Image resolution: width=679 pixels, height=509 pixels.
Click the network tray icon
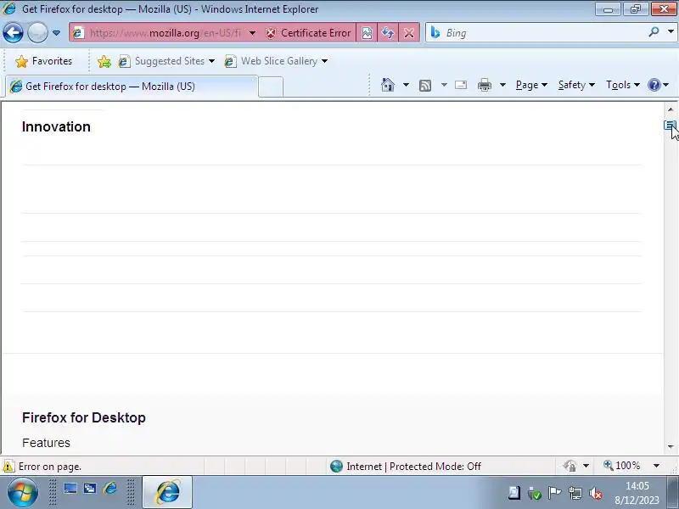(x=575, y=493)
